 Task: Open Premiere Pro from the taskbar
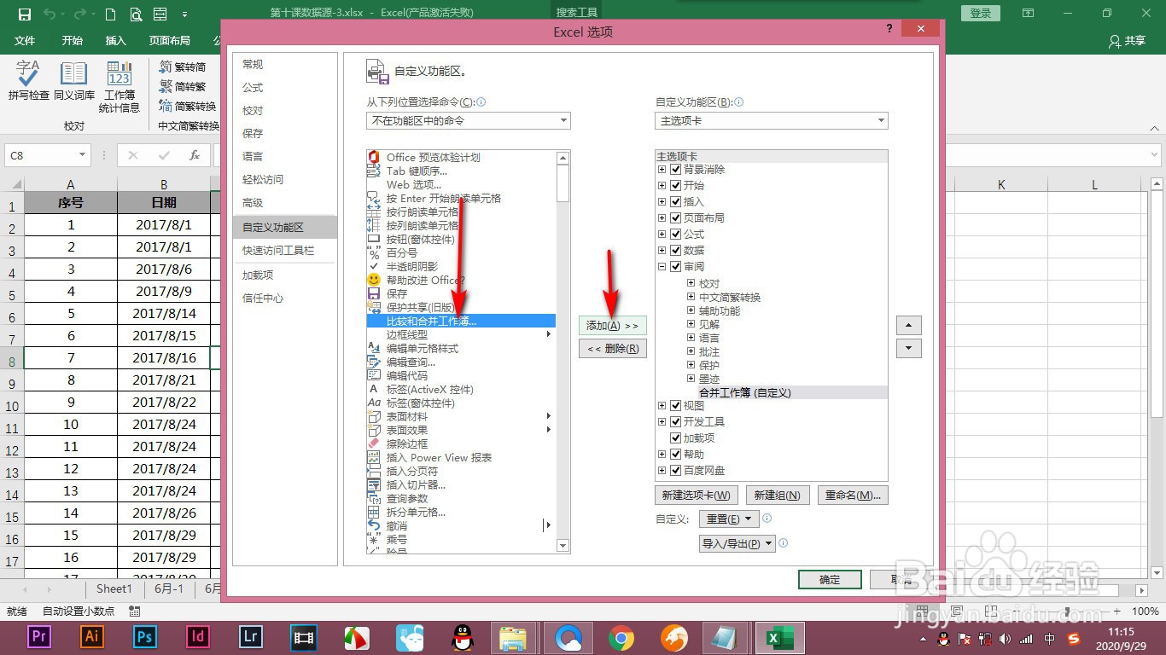38,636
